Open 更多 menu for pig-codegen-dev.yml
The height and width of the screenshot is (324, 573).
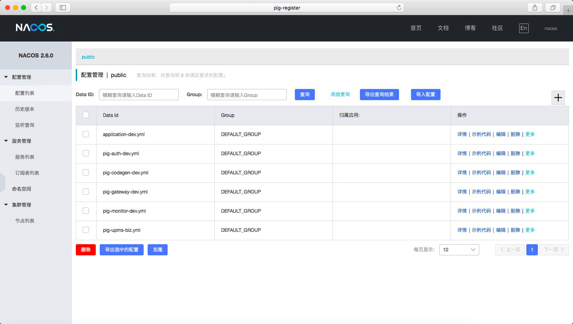[530, 172]
